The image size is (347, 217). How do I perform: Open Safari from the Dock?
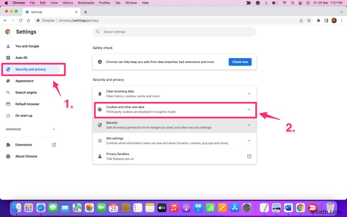41,208
